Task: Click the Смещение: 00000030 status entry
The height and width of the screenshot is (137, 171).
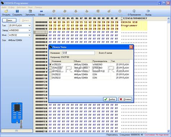Action: pyautogui.click(x=131, y=135)
